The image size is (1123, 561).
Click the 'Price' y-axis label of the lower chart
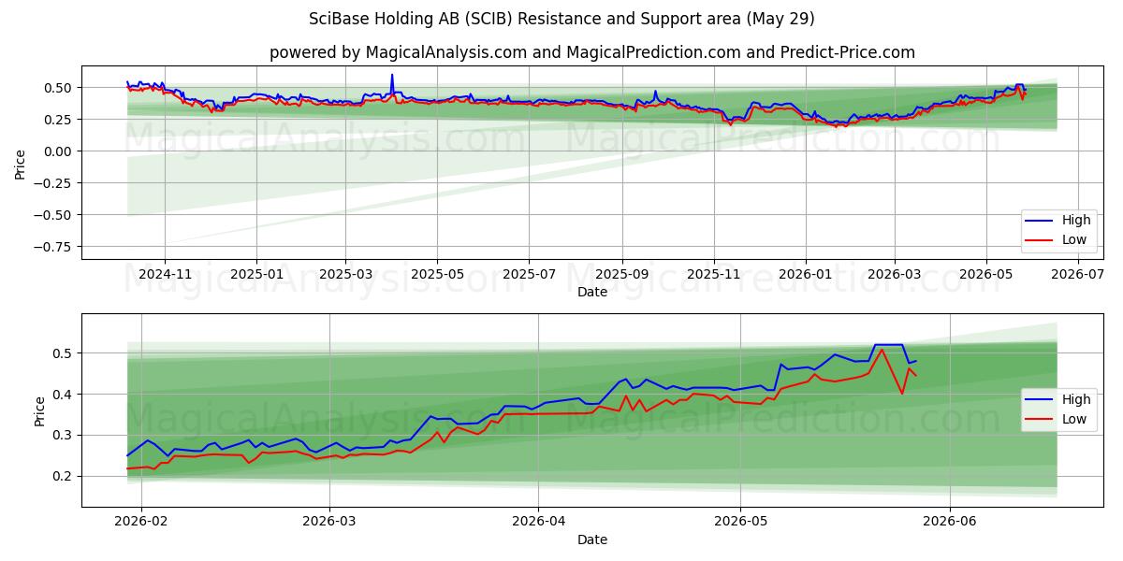[x=39, y=410]
